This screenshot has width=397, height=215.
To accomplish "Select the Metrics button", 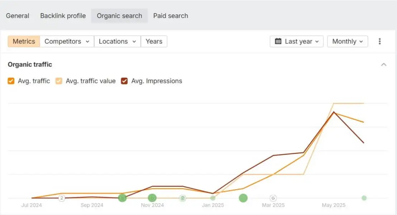I will pos(24,41).
